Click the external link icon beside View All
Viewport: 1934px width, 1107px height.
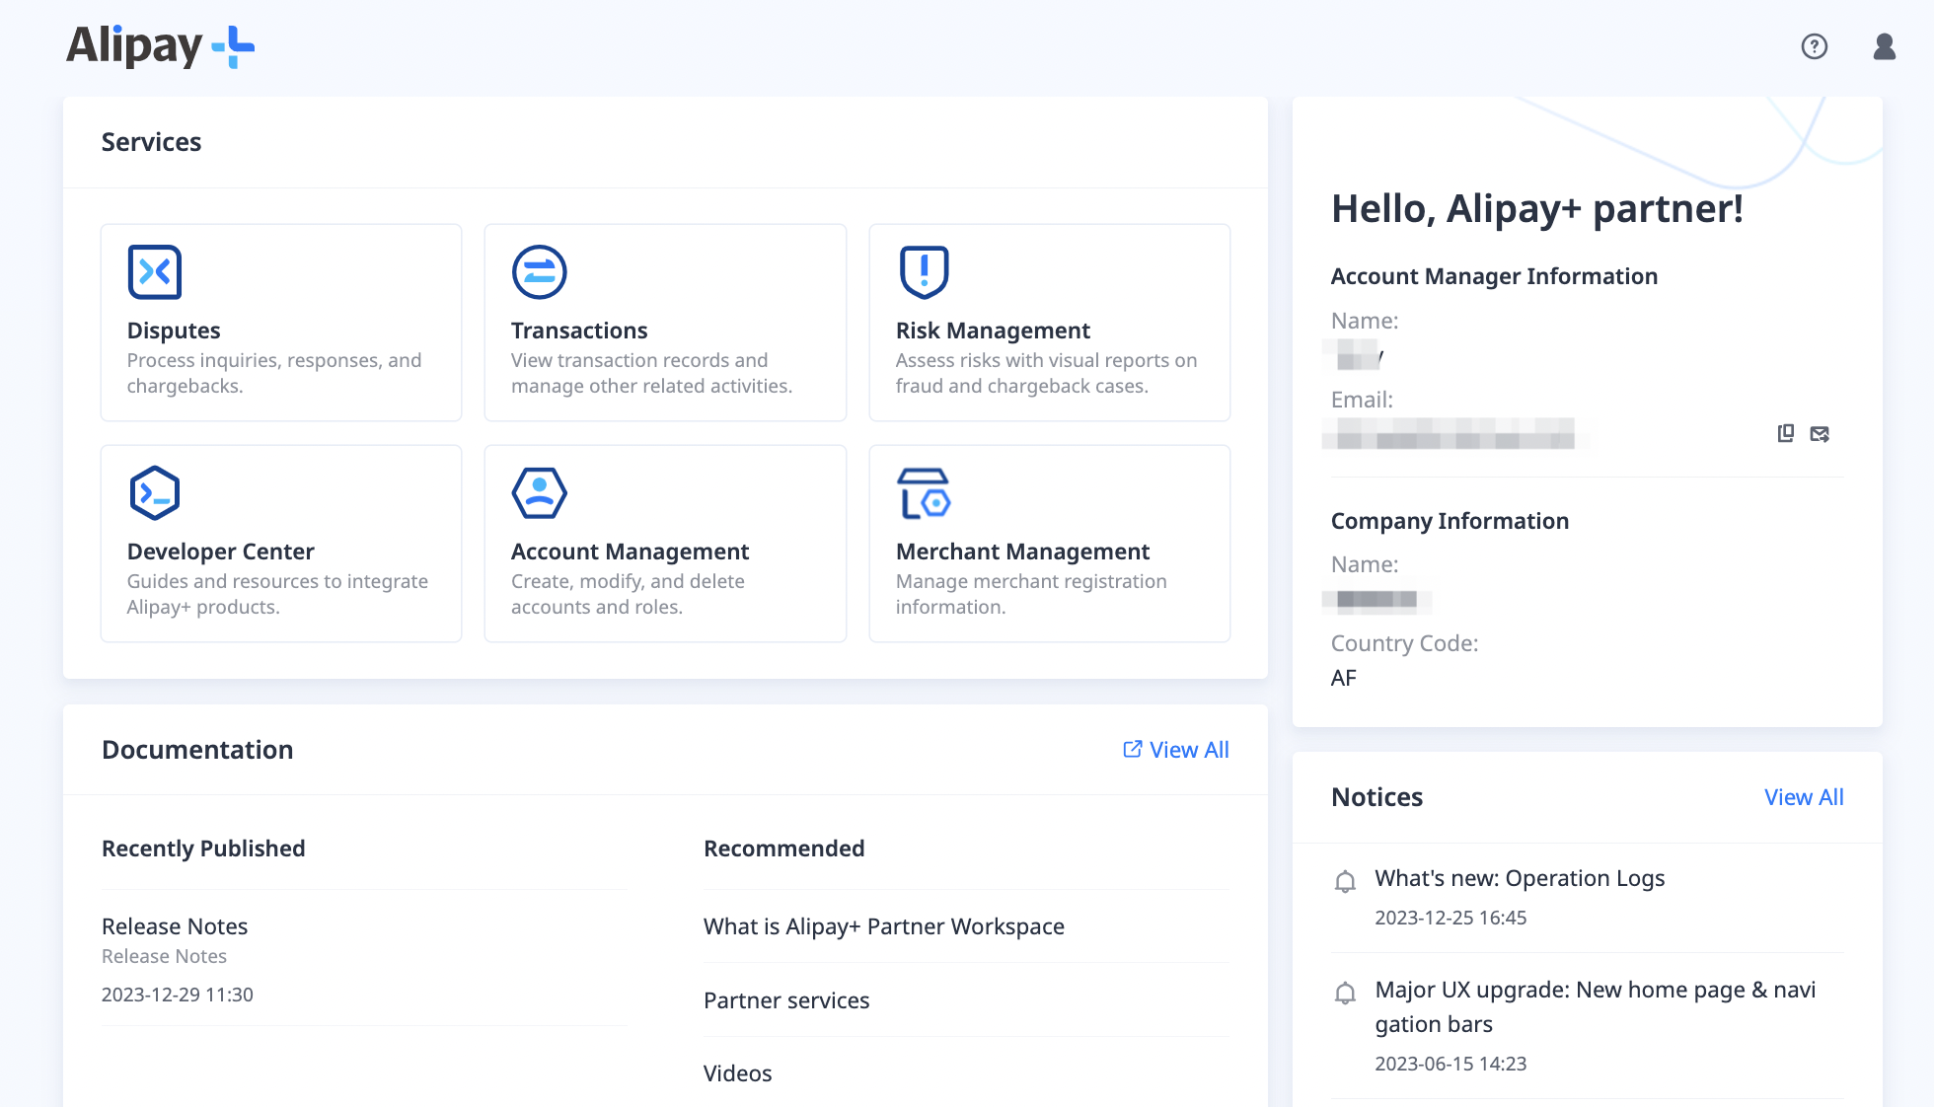[1131, 749]
